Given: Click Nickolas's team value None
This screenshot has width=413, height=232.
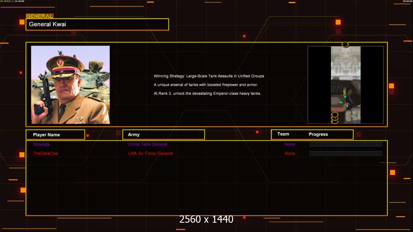Looking at the screenshot, I should click(x=290, y=144).
